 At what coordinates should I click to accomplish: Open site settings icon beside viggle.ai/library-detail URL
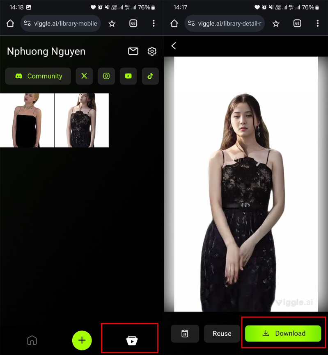click(x=191, y=23)
